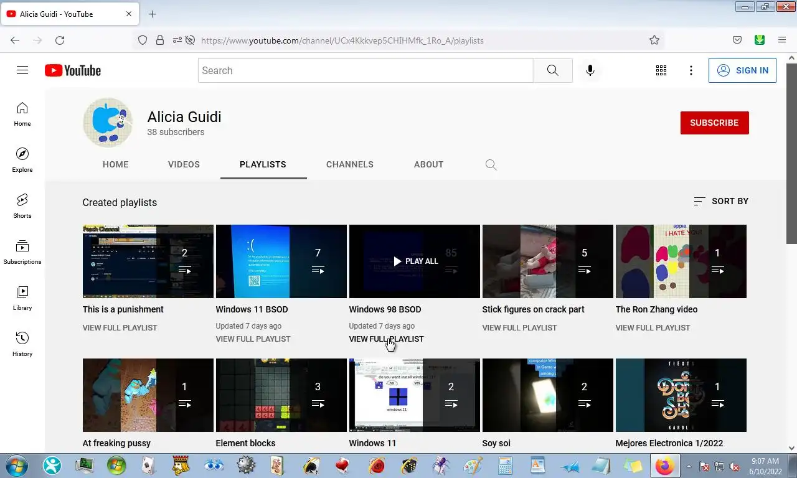View full playlist for The Ron Zhang video
Image resolution: width=797 pixels, height=478 pixels.
pos(653,328)
